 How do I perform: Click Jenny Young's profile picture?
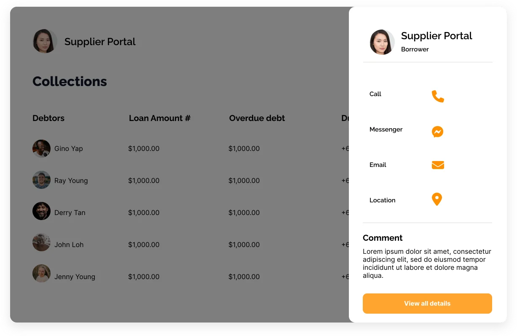[41, 274]
